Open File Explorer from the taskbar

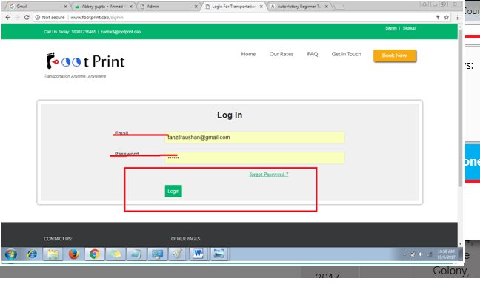point(53,254)
